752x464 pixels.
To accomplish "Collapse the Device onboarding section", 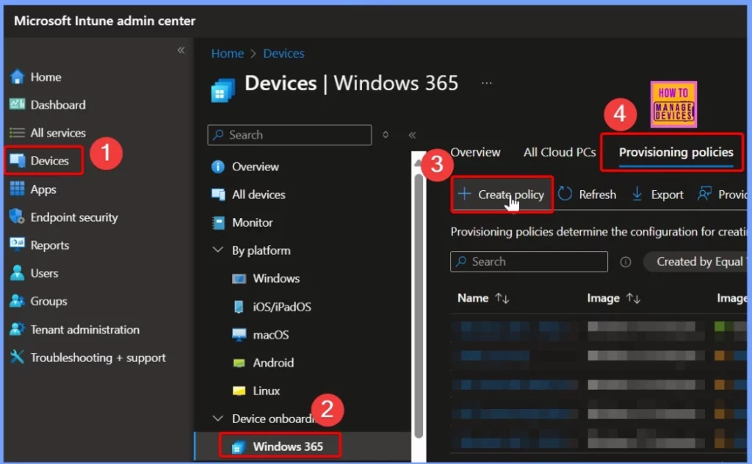I will click(217, 418).
